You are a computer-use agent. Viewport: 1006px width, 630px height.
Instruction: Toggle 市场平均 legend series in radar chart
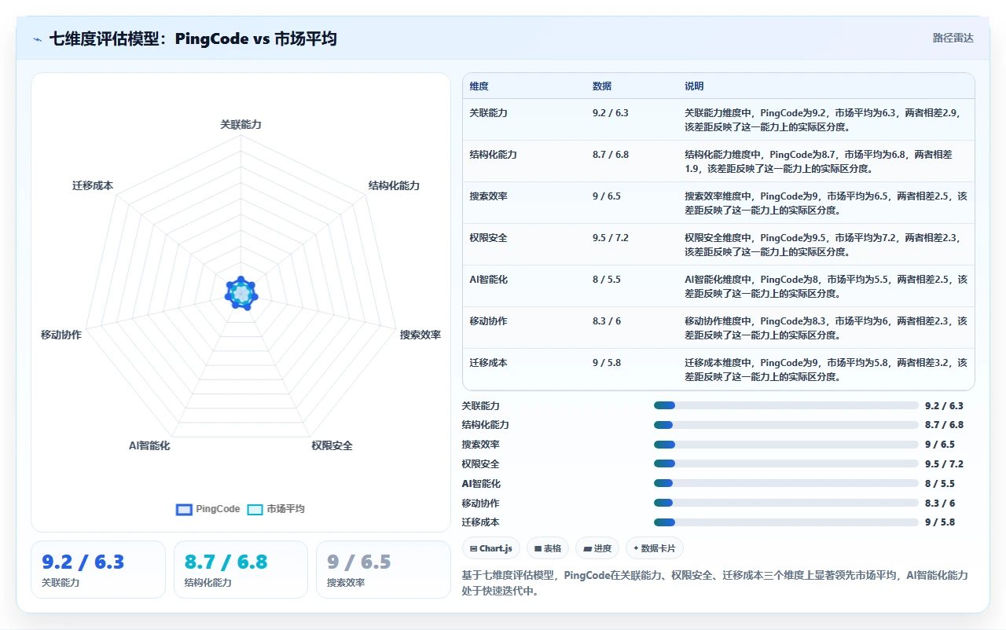(x=276, y=509)
